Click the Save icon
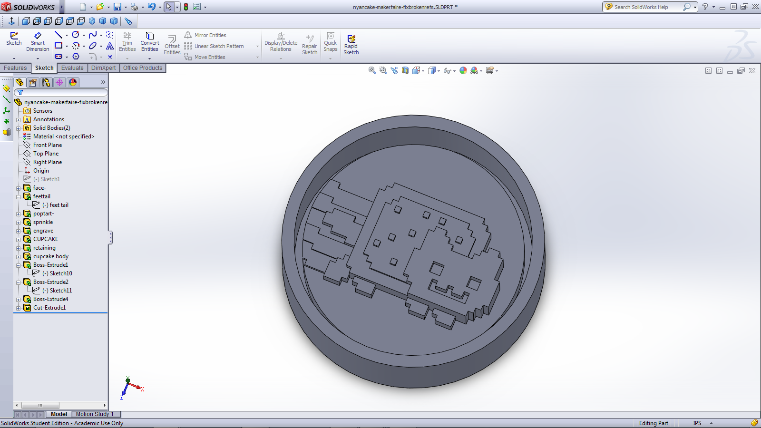 [x=117, y=7]
